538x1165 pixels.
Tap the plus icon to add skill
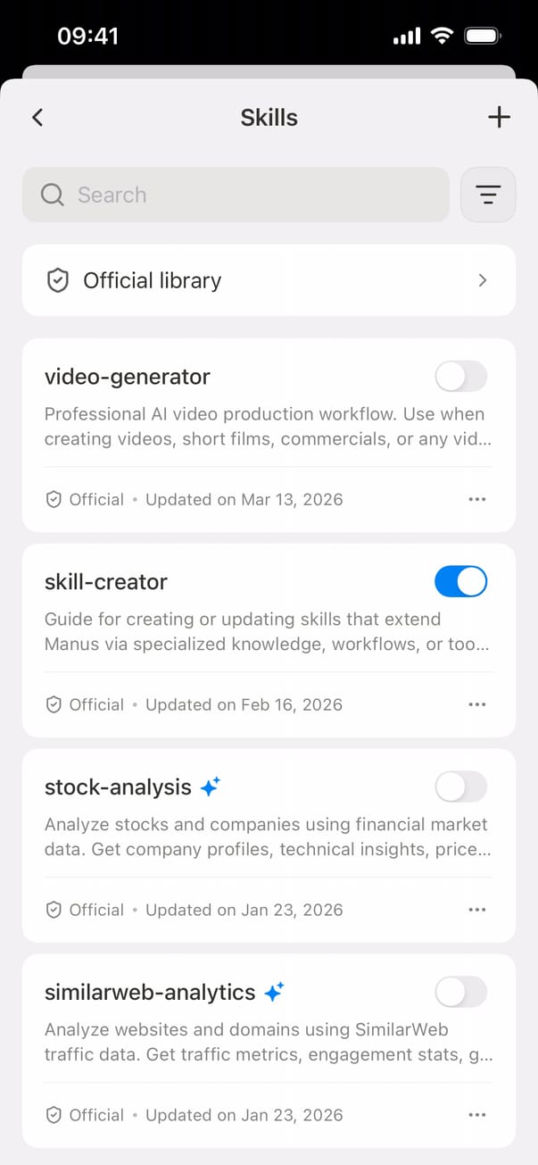[x=499, y=117]
